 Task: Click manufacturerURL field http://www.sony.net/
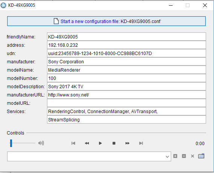point(126,95)
